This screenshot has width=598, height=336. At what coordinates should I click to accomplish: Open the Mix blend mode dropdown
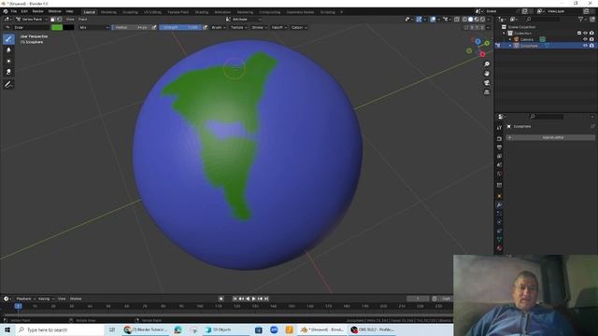tap(93, 27)
